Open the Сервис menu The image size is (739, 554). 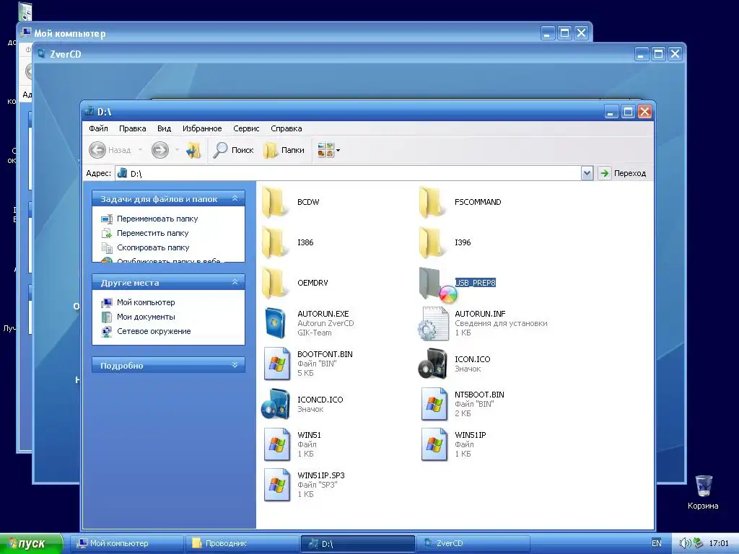click(x=246, y=128)
